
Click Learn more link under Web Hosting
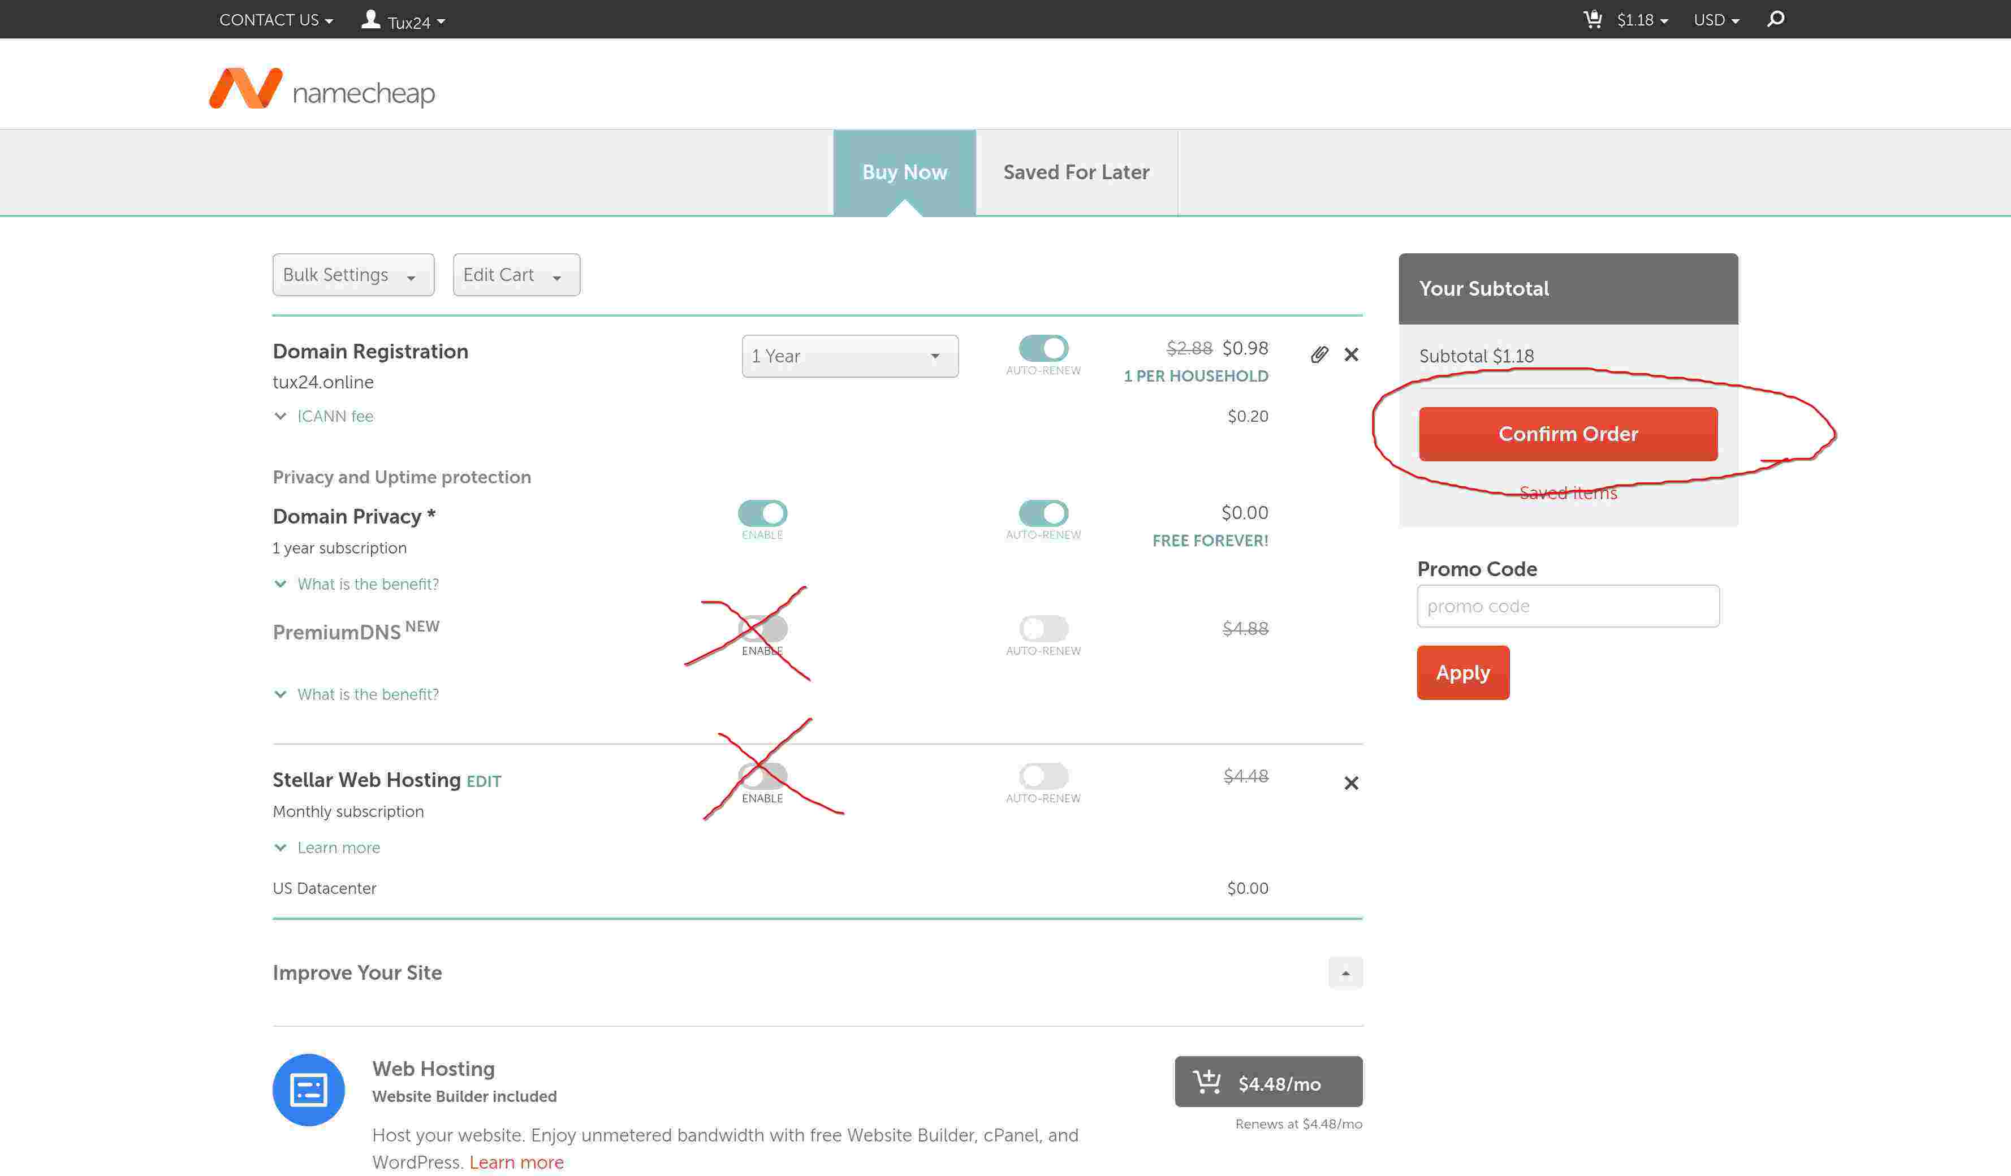[x=516, y=1162]
